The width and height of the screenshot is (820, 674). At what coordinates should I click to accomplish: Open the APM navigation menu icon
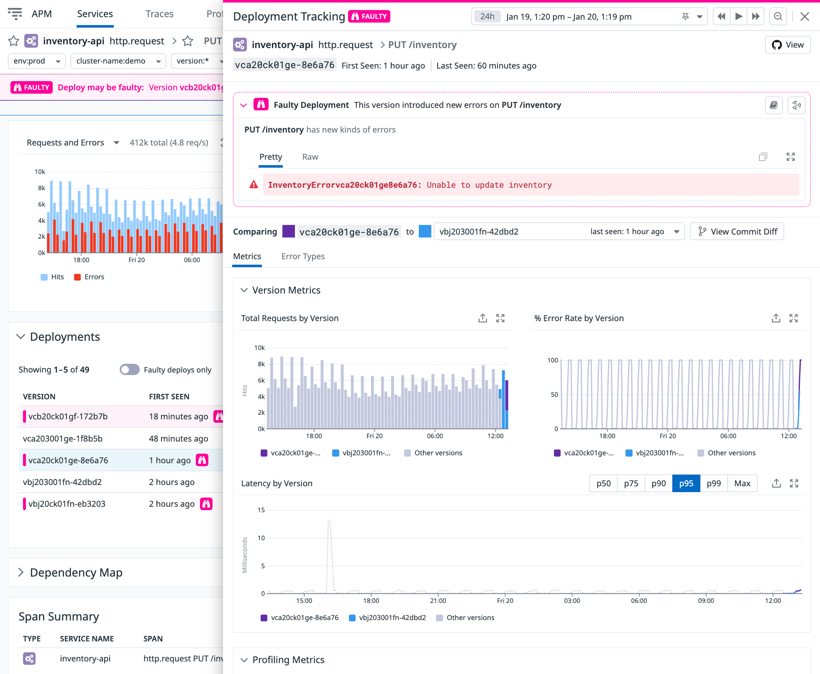(x=15, y=14)
